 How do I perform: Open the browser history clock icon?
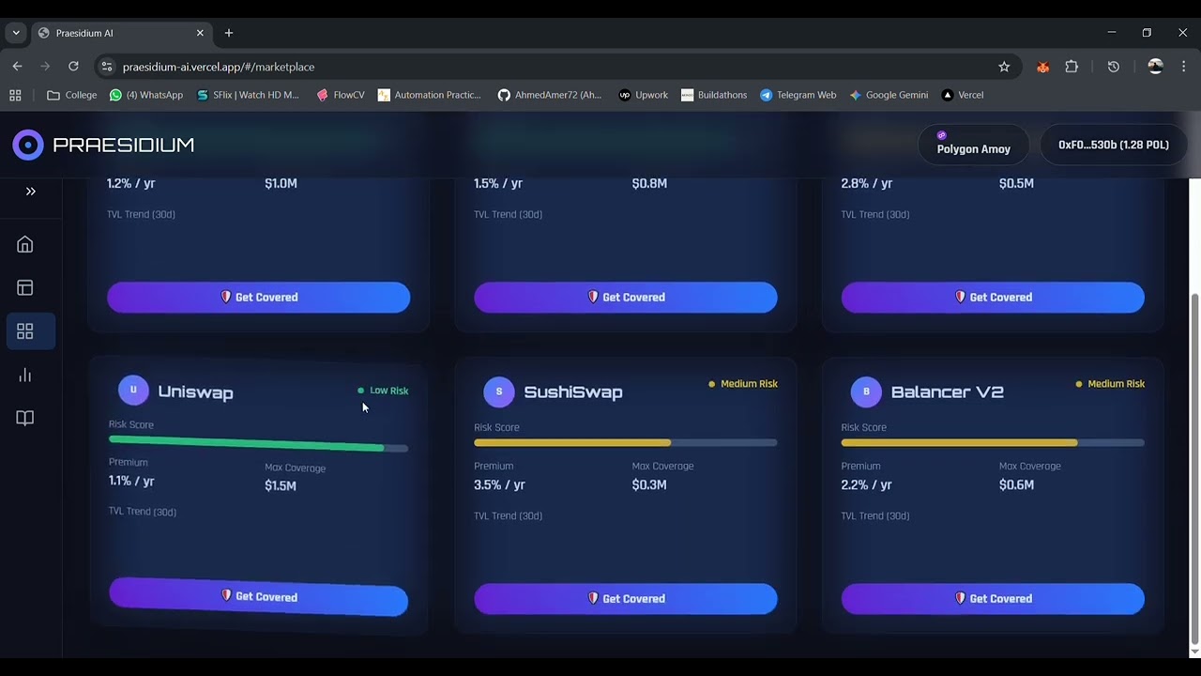click(1113, 67)
